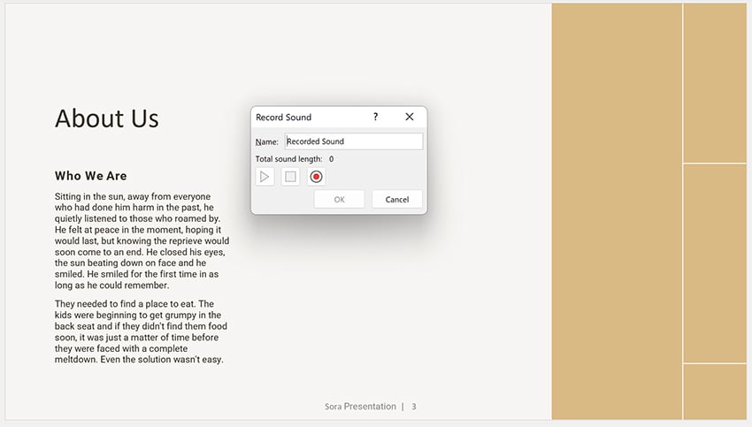Click the Total sound length label

point(288,159)
